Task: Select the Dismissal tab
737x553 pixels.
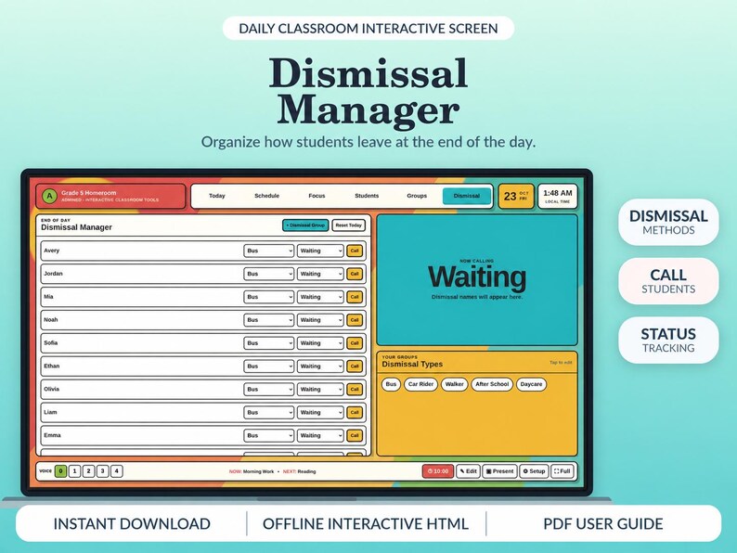Action: coord(467,196)
